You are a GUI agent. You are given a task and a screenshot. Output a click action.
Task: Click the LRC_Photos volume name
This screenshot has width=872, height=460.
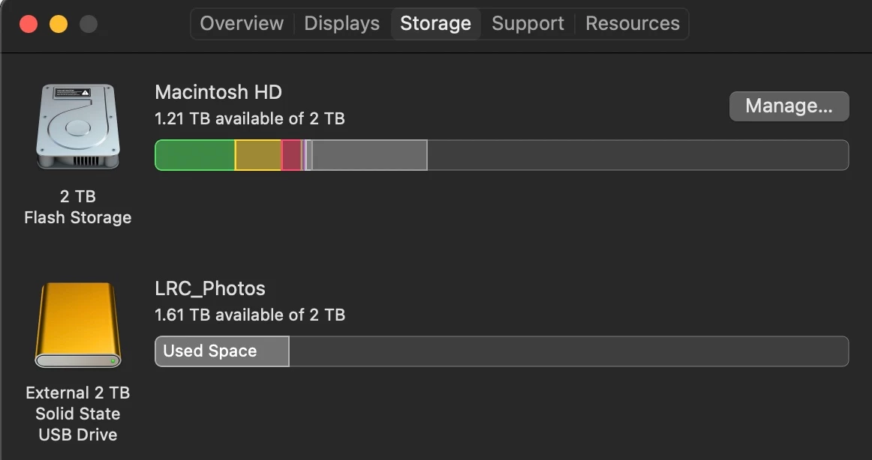210,288
